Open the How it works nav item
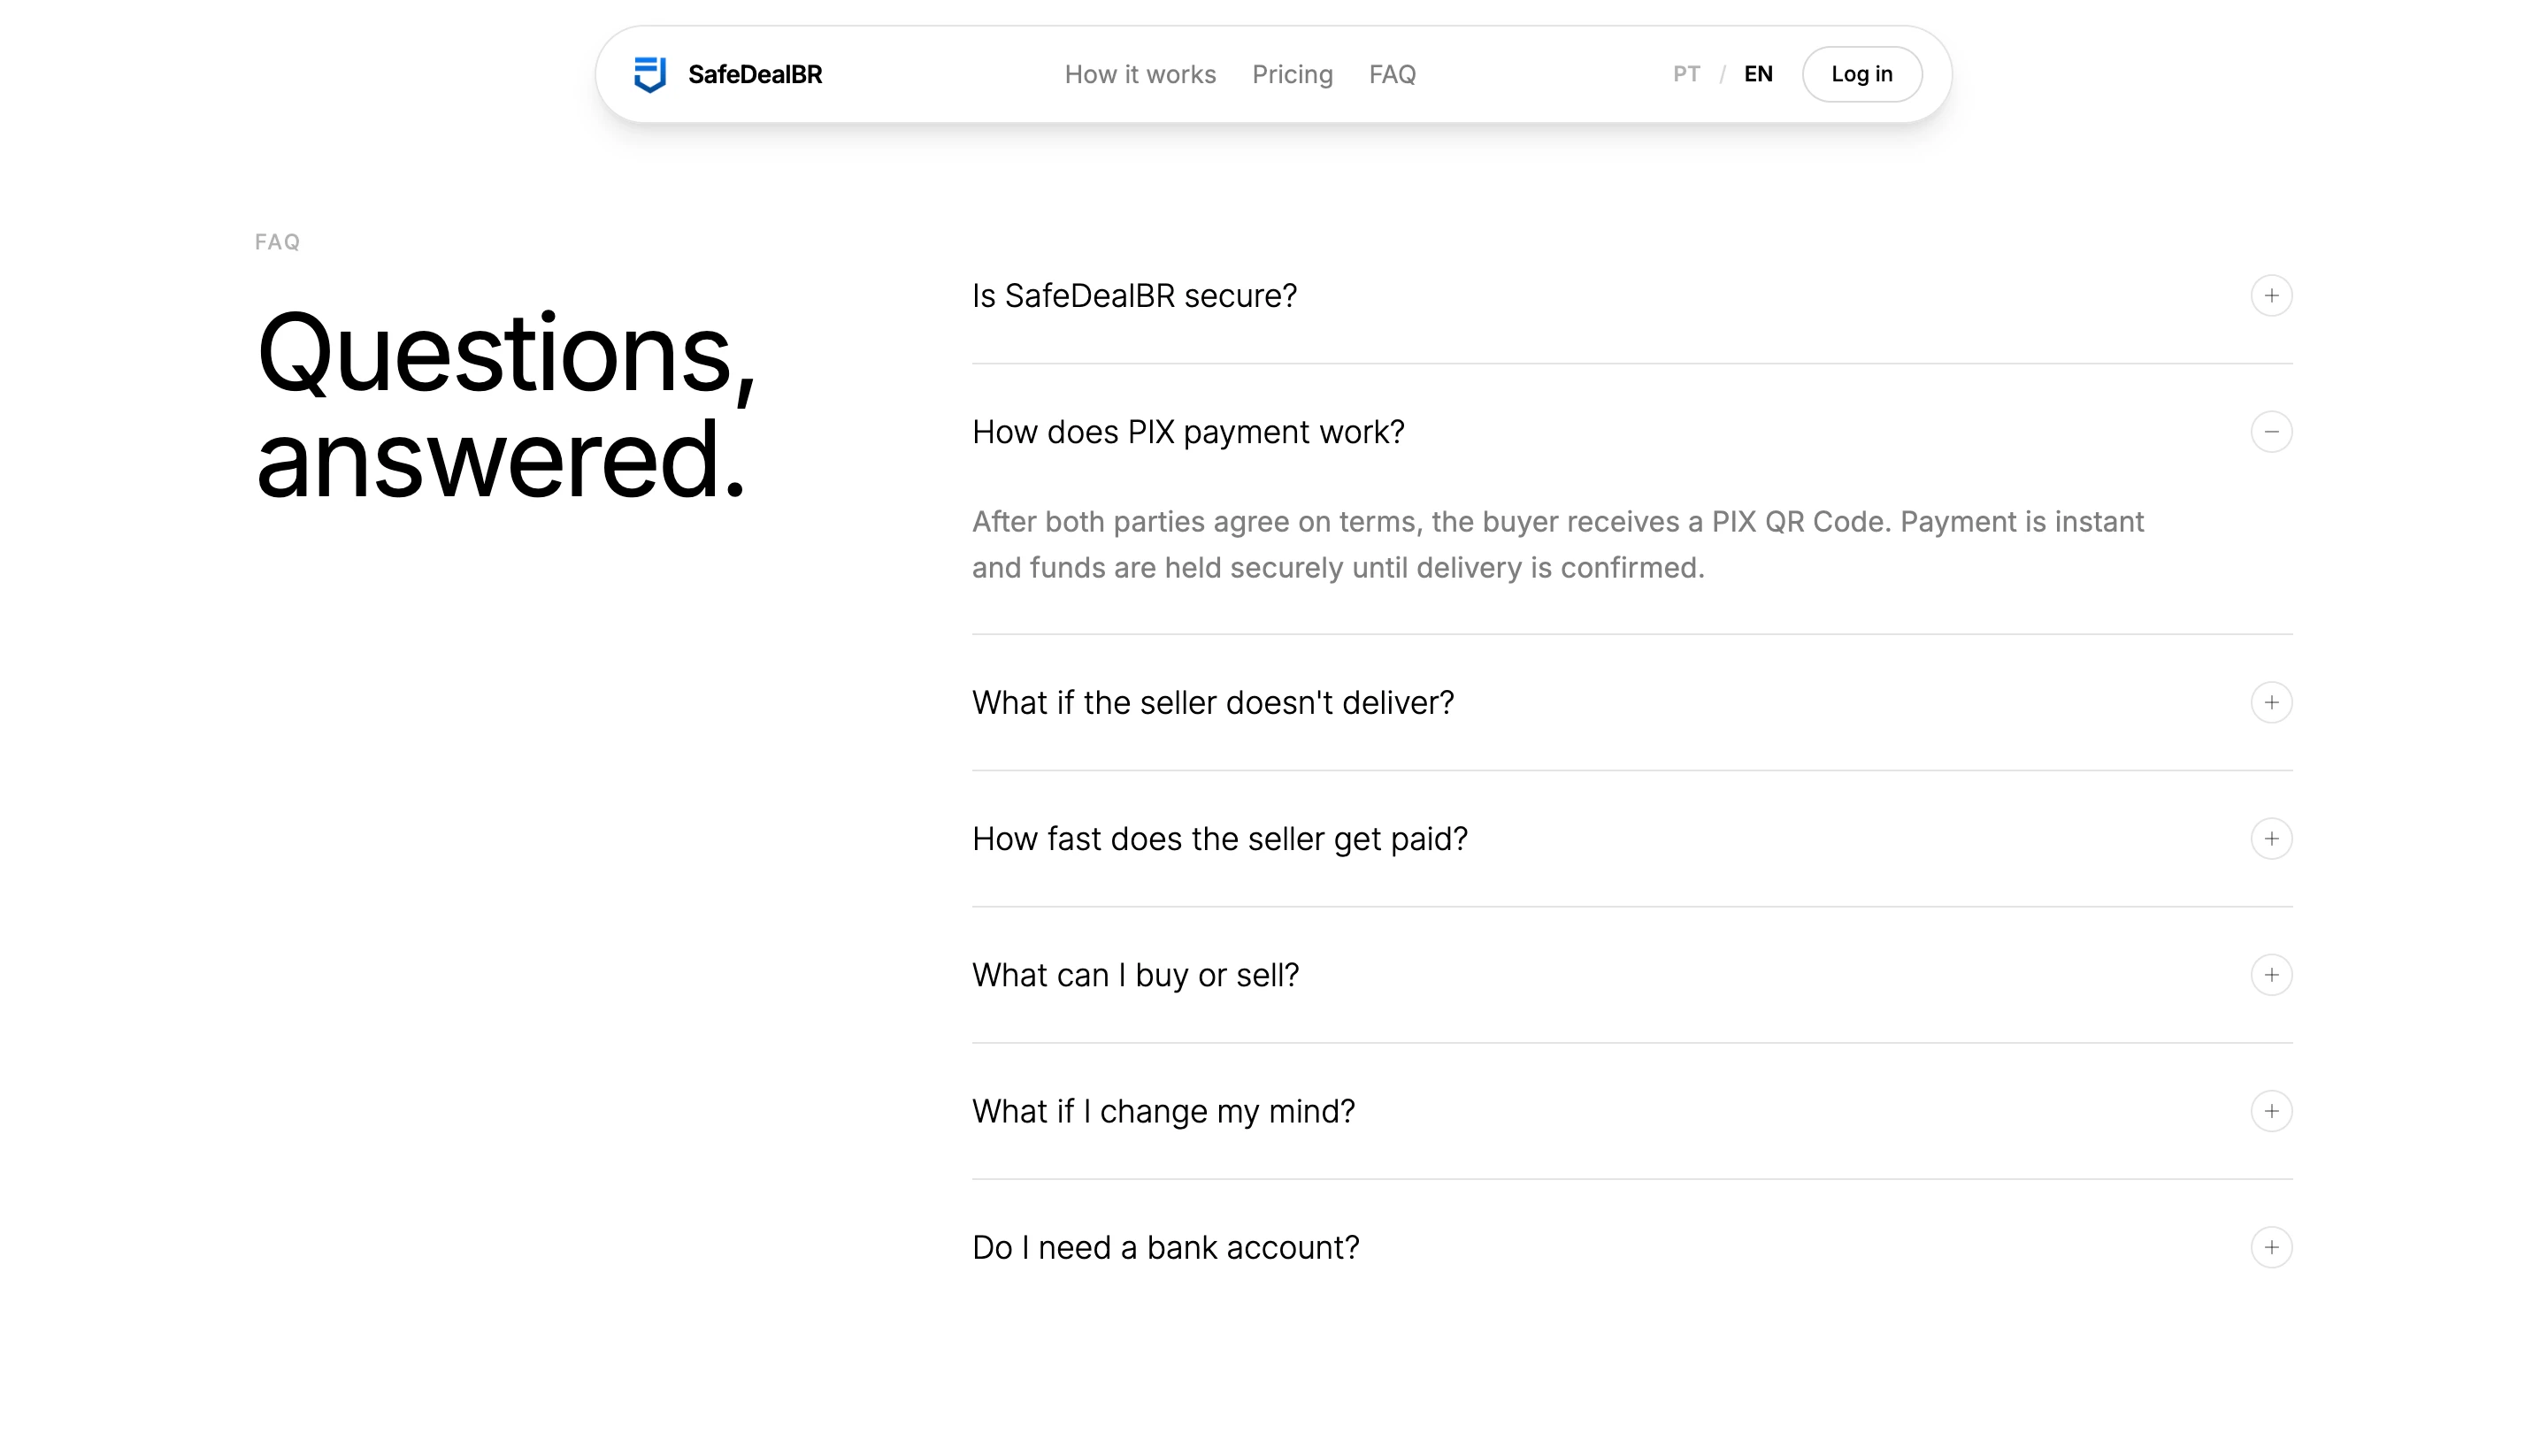 tap(1140, 74)
